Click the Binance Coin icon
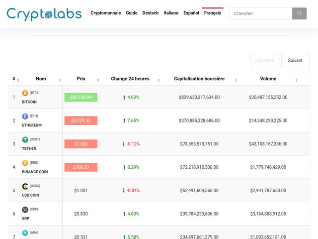This screenshot has height=239, width=318. [25, 163]
